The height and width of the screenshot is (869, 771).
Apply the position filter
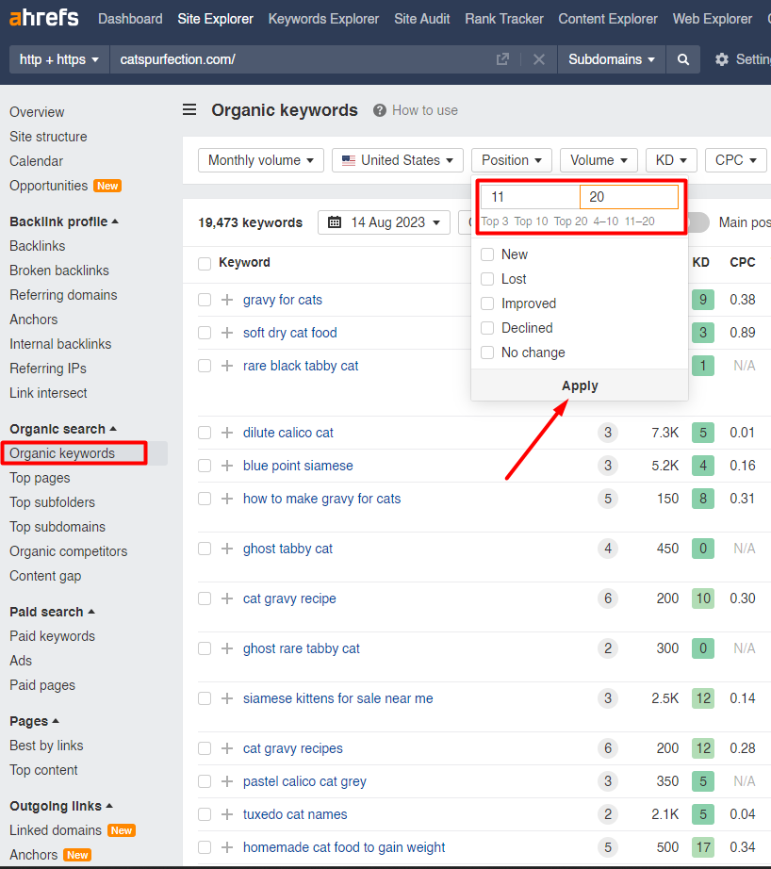click(580, 385)
